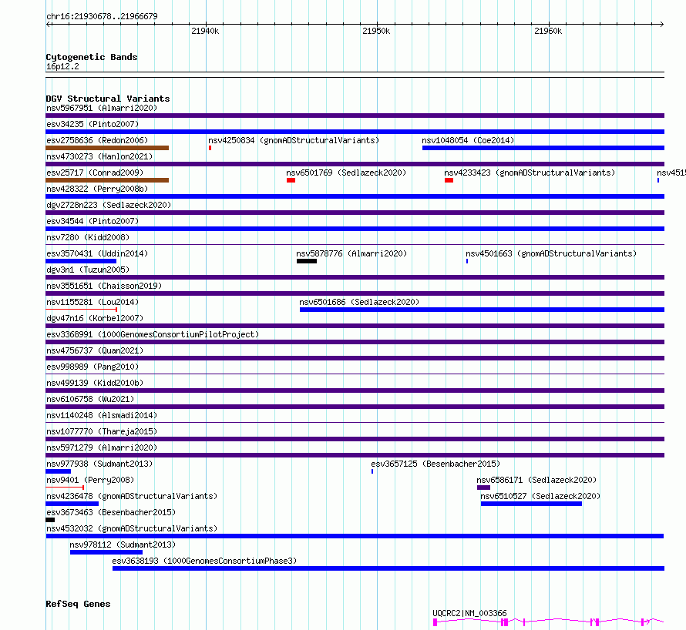Select the nsv6501769 (Sedlazeck2020) red marker

tap(291, 180)
